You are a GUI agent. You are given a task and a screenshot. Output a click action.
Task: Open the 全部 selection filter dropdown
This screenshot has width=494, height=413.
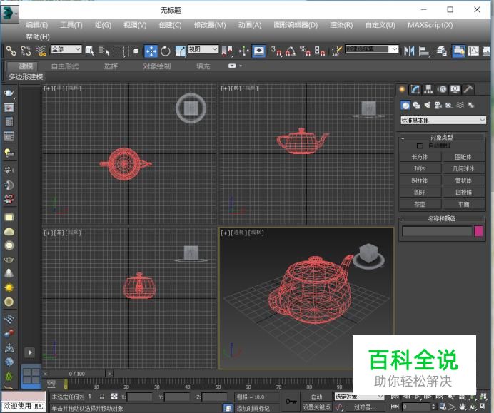66,49
